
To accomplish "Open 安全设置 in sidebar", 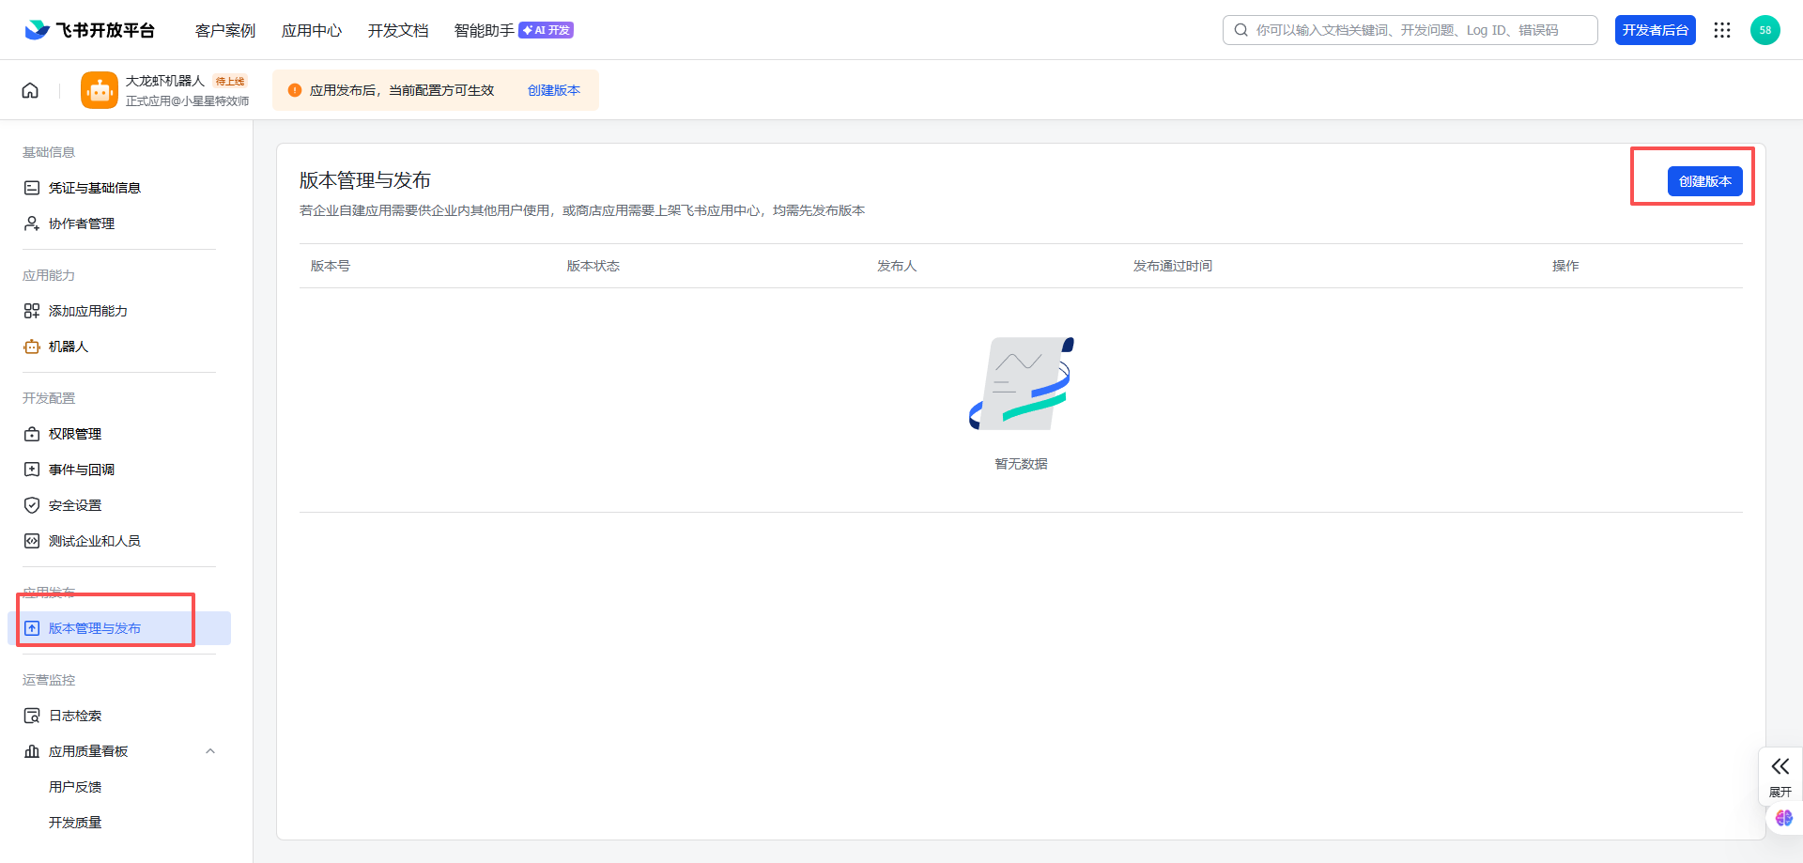I will tap(74, 505).
